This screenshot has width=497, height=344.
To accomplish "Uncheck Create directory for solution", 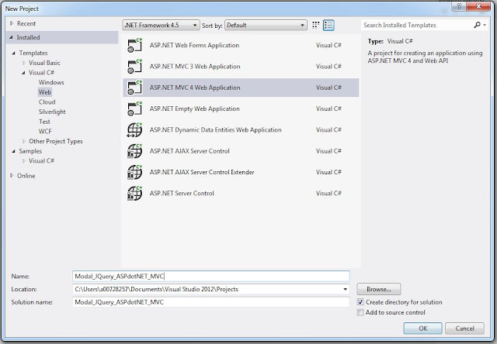I will point(360,302).
